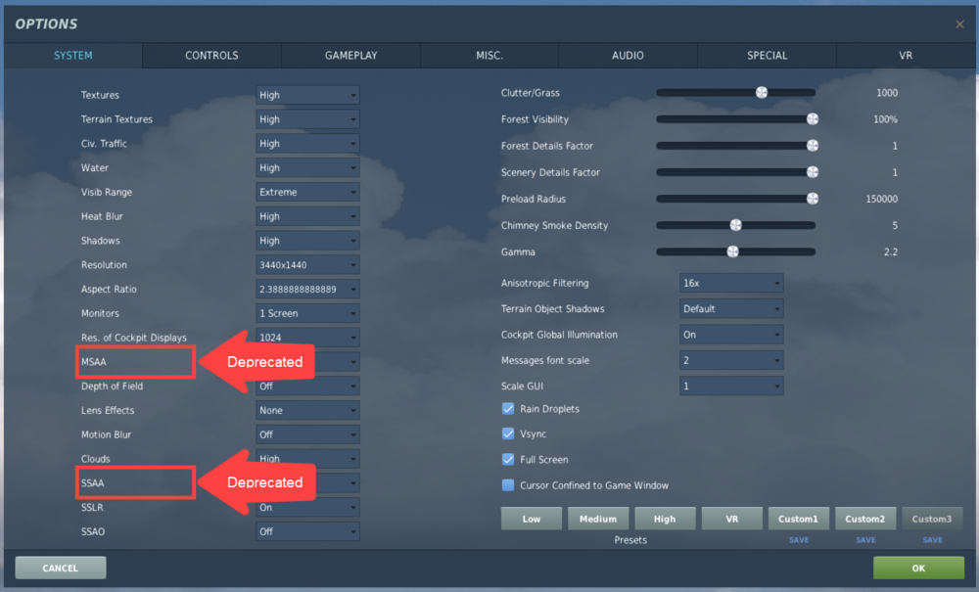Click the Gamma value 2.2
979x592 pixels.
[x=891, y=252]
